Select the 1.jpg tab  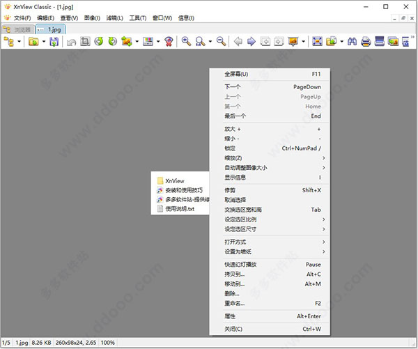coord(51,29)
